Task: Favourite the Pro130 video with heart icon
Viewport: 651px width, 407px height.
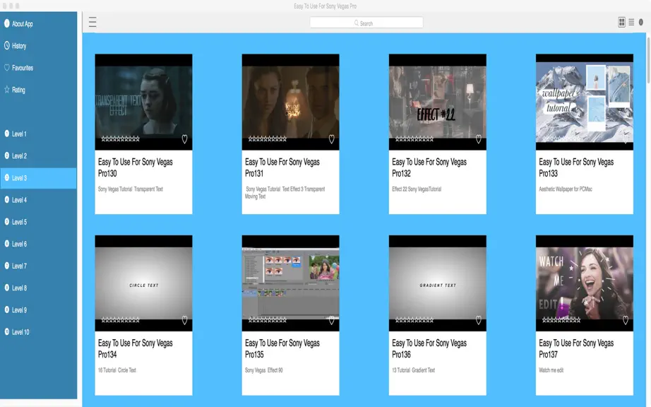Action: (x=184, y=139)
